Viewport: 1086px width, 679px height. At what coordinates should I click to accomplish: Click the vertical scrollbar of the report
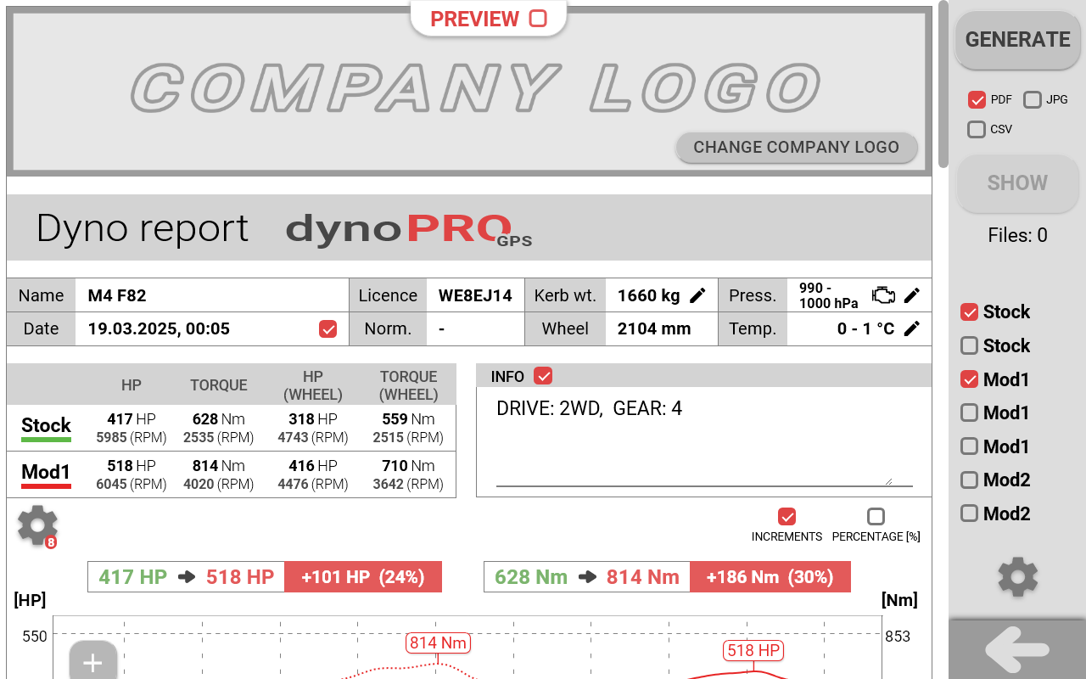coord(943,85)
